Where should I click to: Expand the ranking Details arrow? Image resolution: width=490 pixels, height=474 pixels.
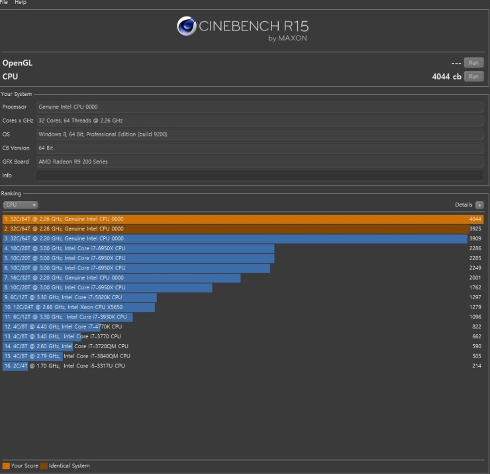click(x=479, y=205)
